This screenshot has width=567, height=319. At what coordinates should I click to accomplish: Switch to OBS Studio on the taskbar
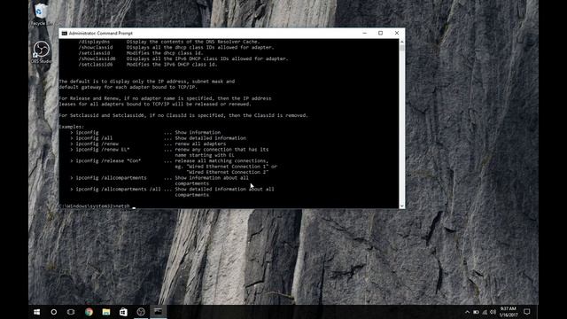click(141, 312)
